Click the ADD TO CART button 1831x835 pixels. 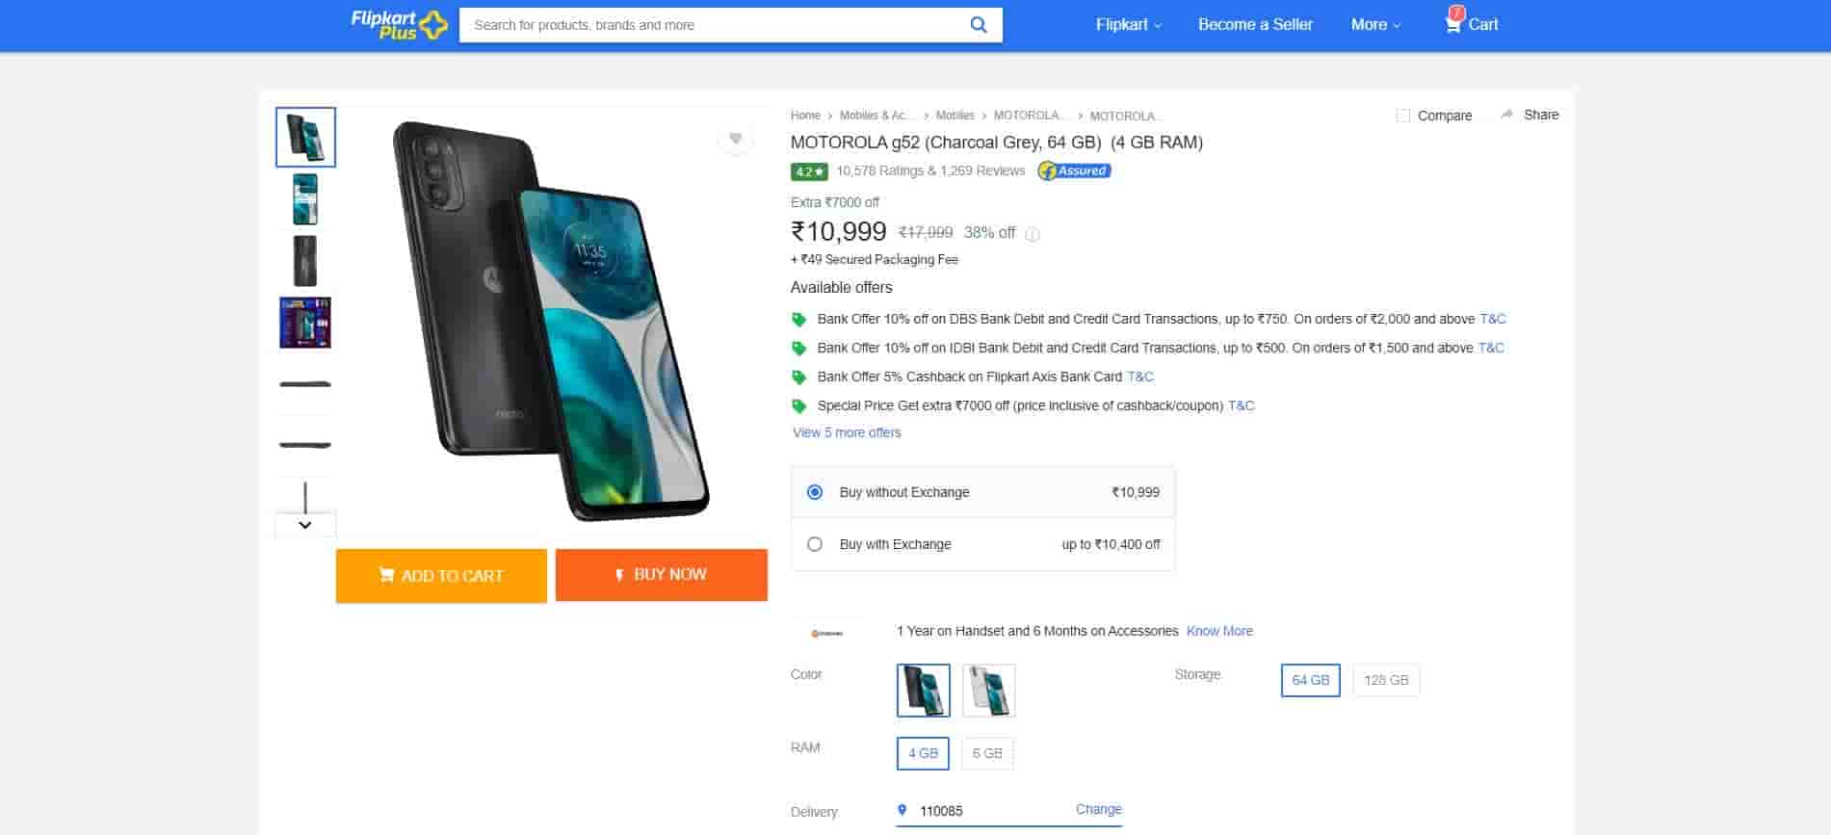tap(441, 576)
